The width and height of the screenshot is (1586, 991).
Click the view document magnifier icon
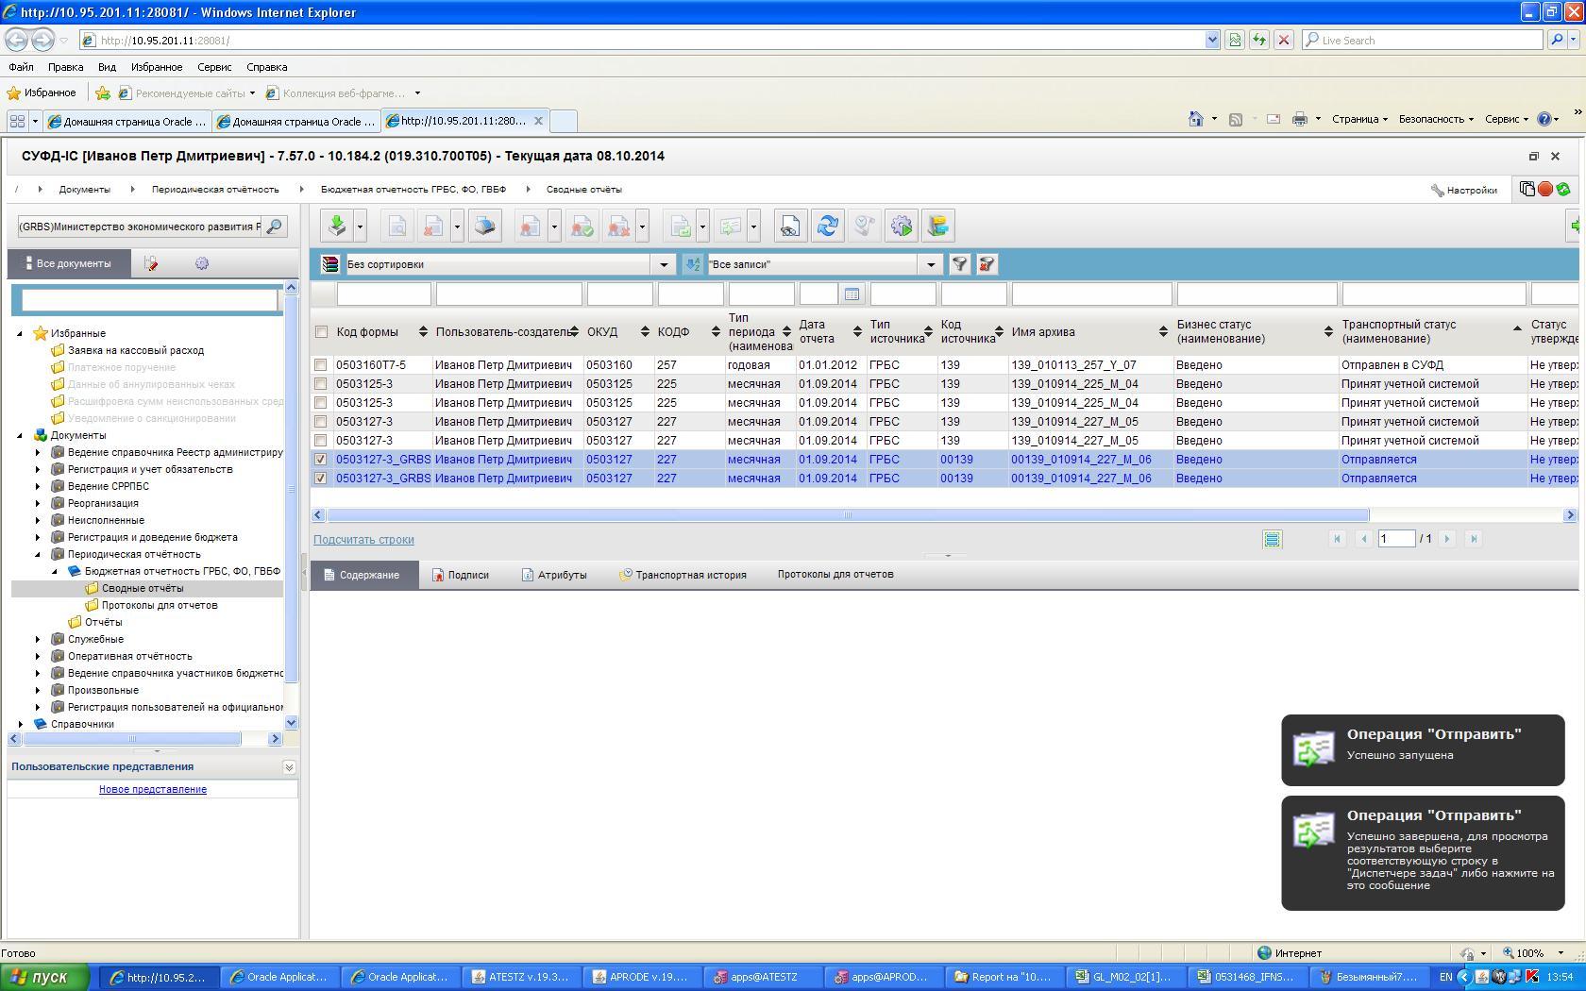(396, 226)
